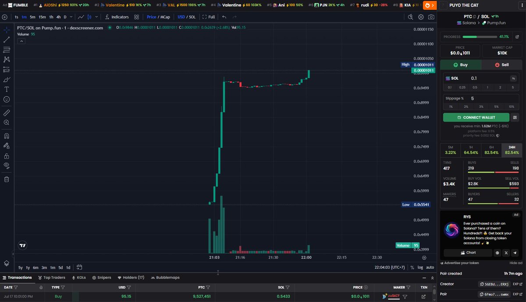Viewport: 526px width, 302px height.
Task: Switch chart style to line
Action: click(81, 17)
